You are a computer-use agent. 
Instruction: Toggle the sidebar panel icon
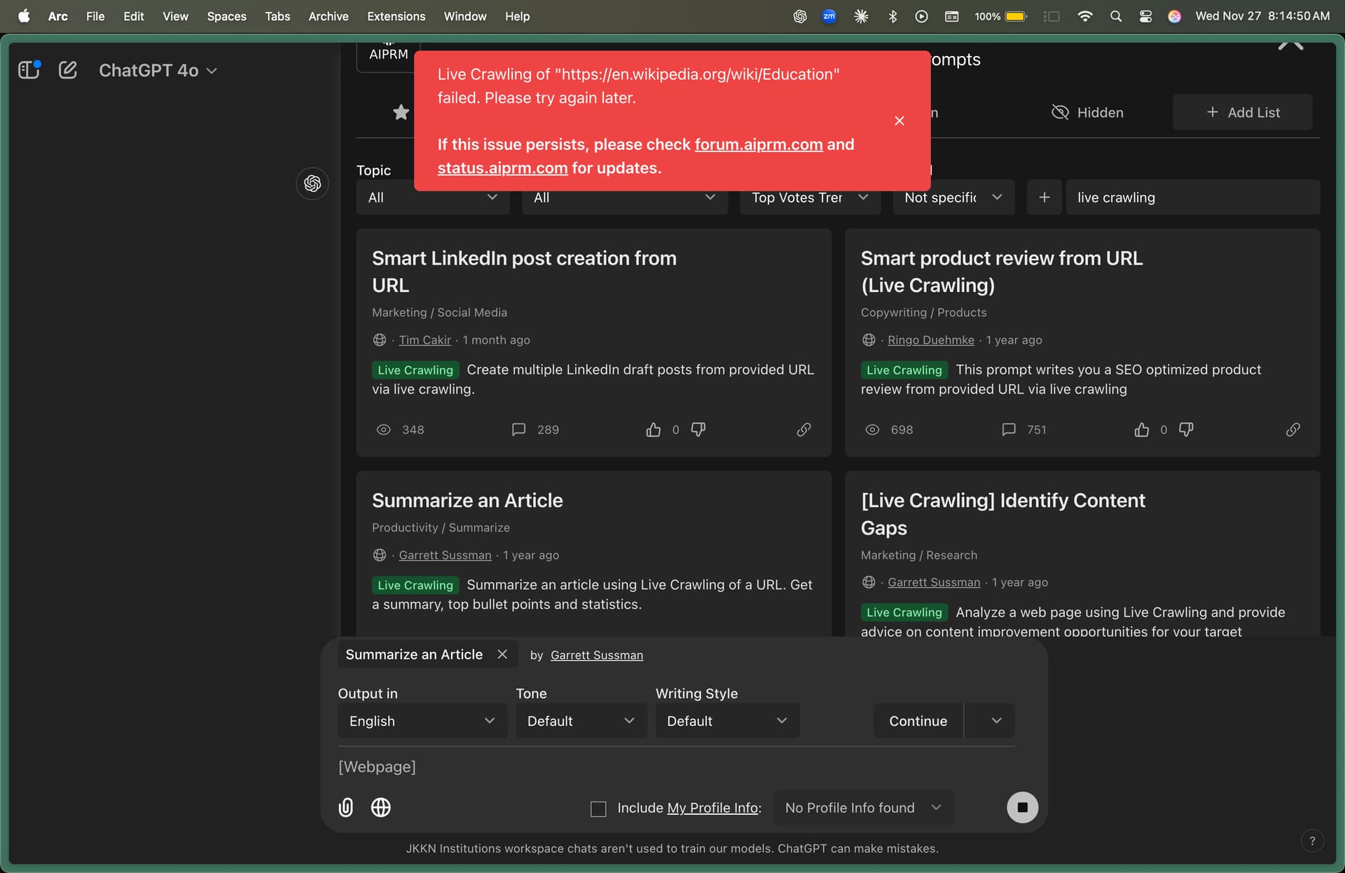point(29,70)
